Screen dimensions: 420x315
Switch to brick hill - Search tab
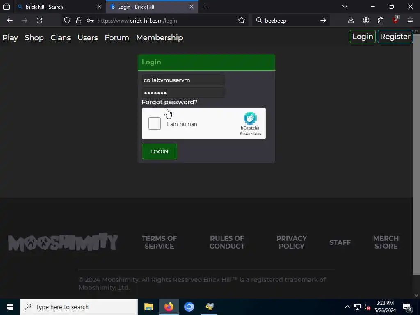[x=60, y=7]
